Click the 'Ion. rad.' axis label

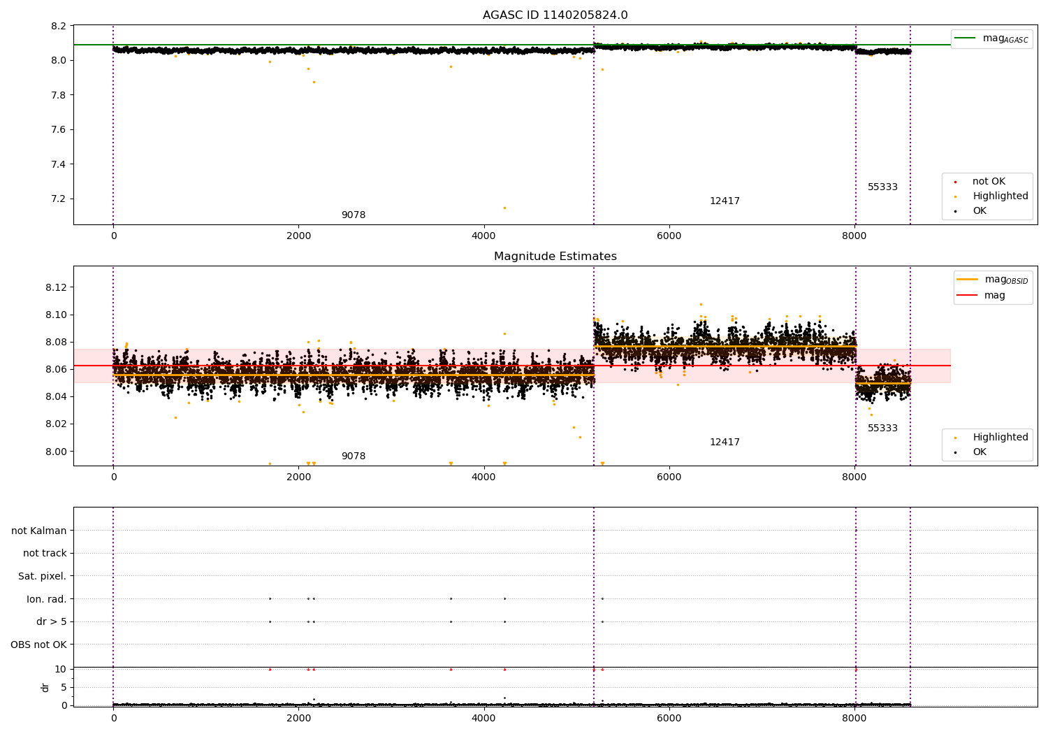coord(47,599)
